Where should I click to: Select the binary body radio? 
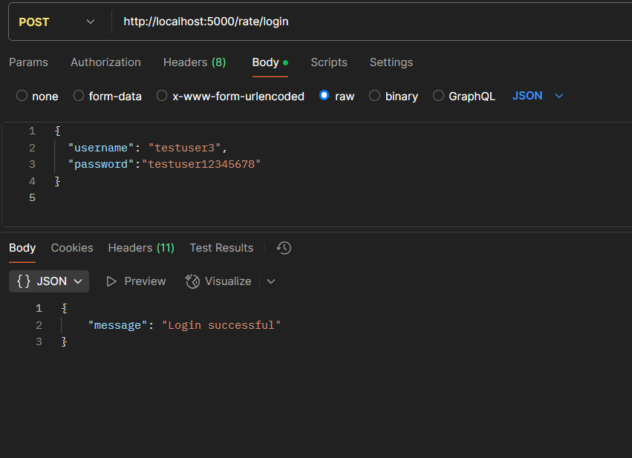click(375, 96)
